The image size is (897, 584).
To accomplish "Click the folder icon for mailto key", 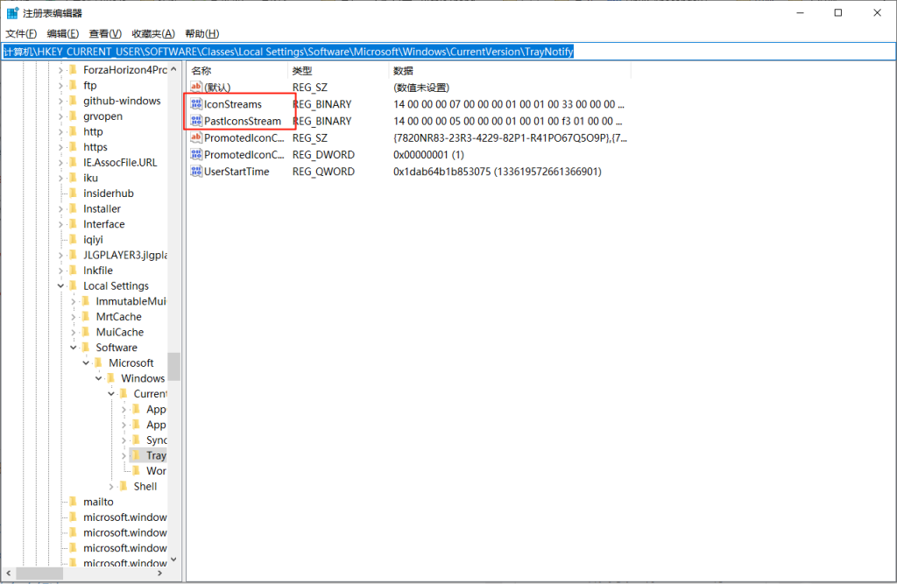I will [74, 502].
